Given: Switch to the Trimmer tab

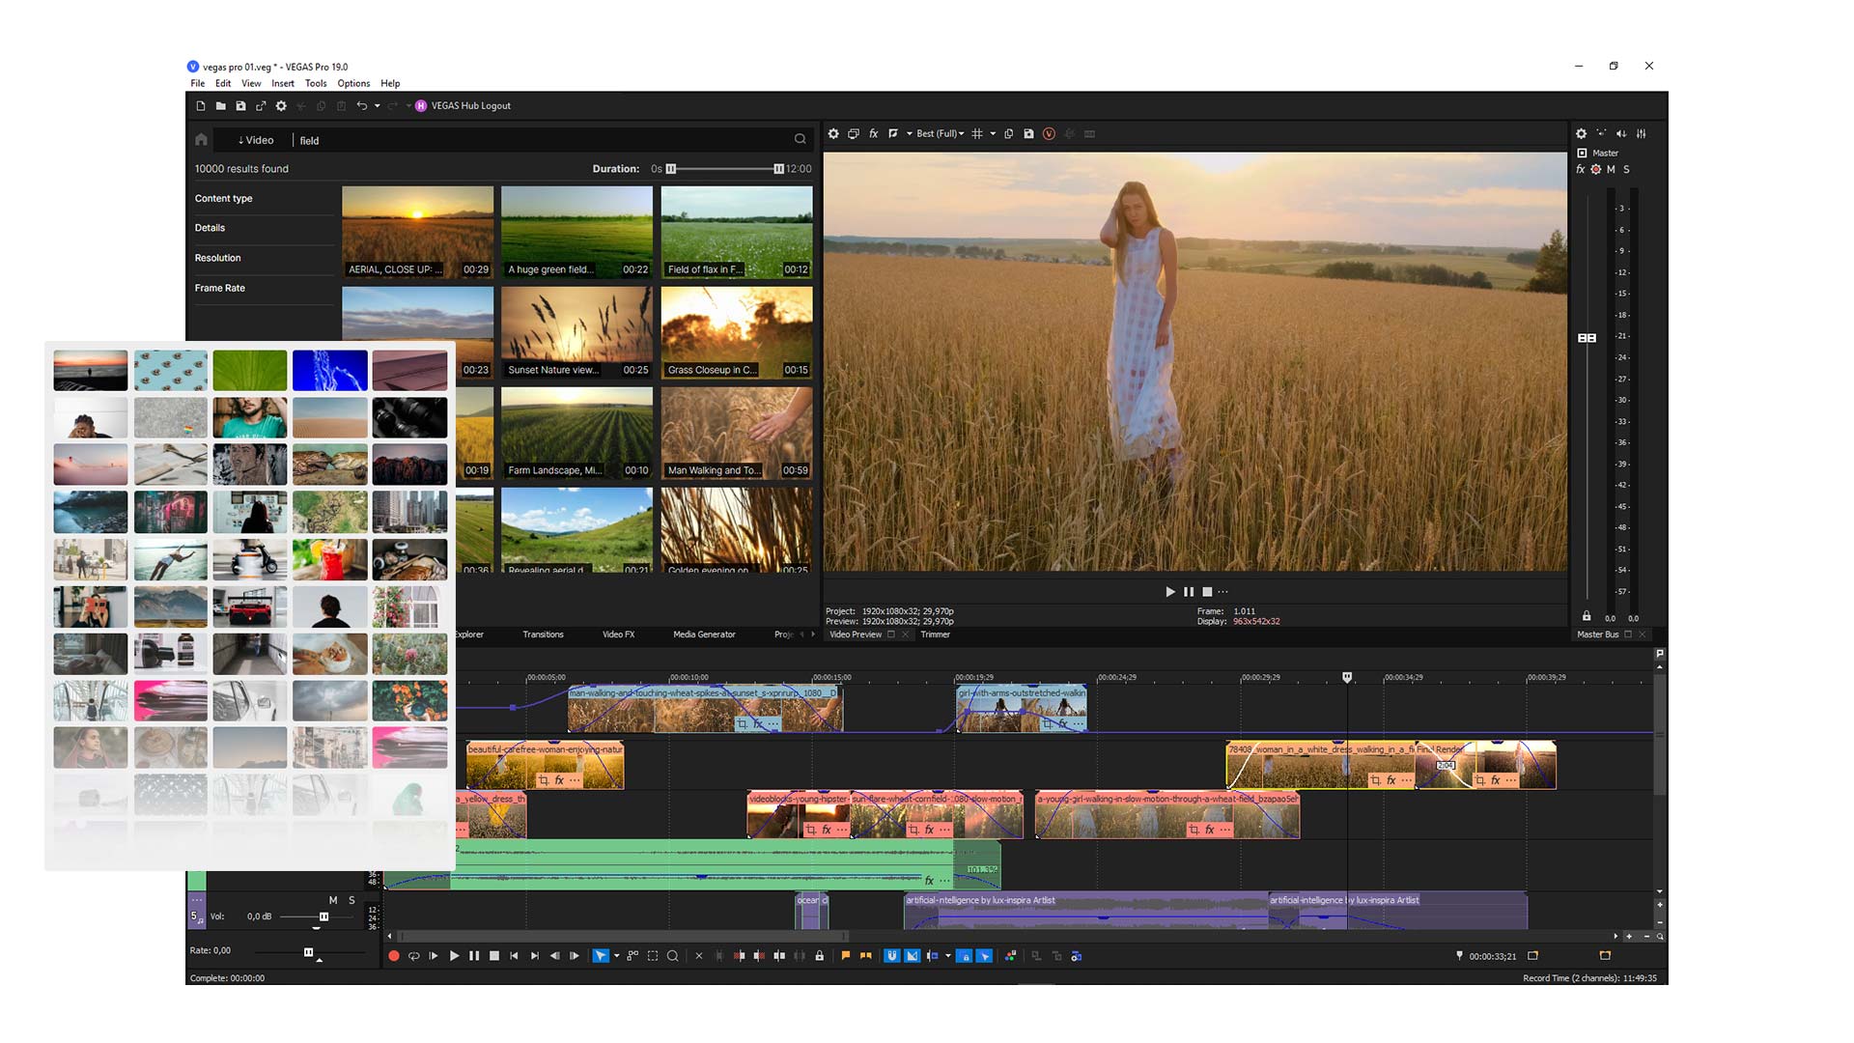Looking at the screenshot, I should [x=935, y=634].
